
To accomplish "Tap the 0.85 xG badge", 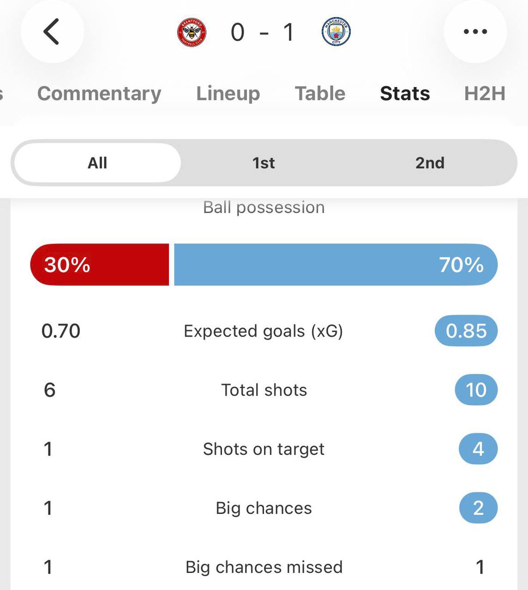I will click(x=466, y=331).
